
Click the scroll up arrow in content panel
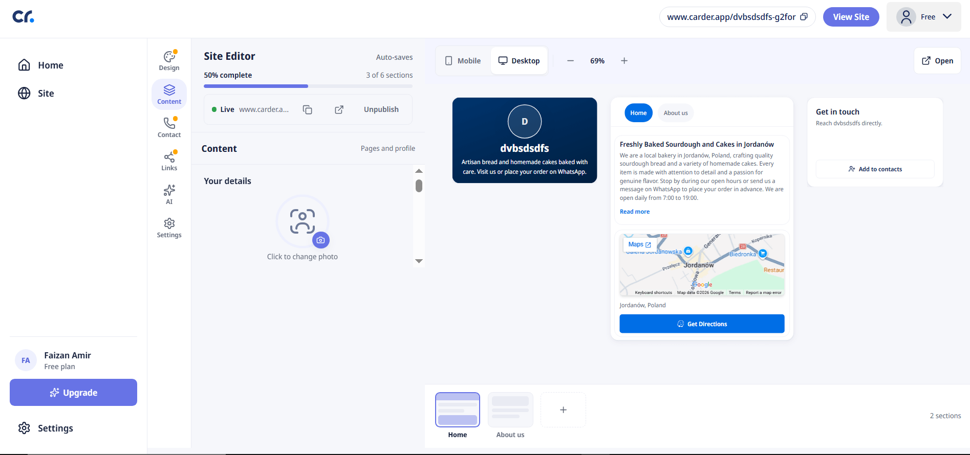point(419,171)
